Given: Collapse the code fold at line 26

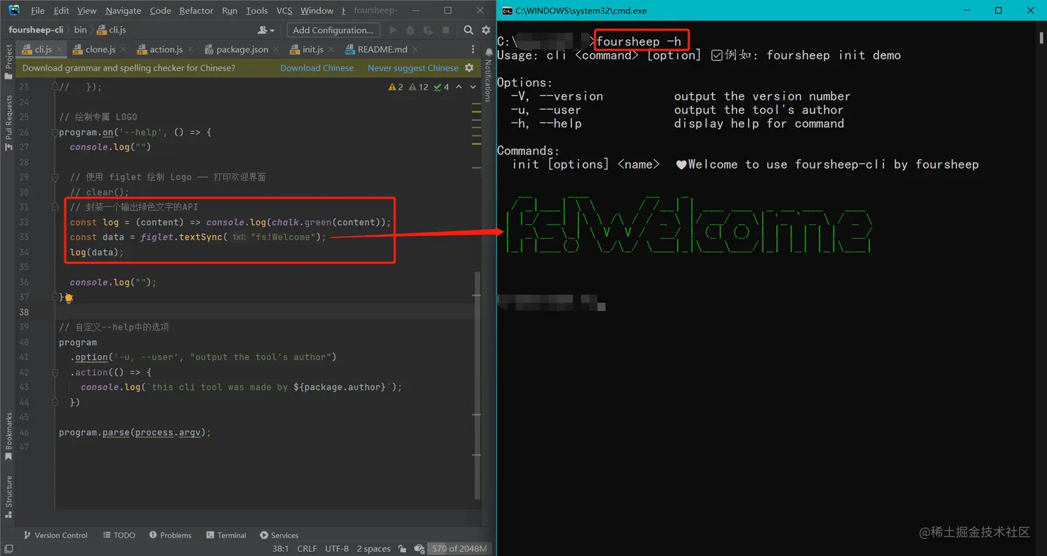Looking at the screenshot, I should pyautogui.click(x=55, y=132).
